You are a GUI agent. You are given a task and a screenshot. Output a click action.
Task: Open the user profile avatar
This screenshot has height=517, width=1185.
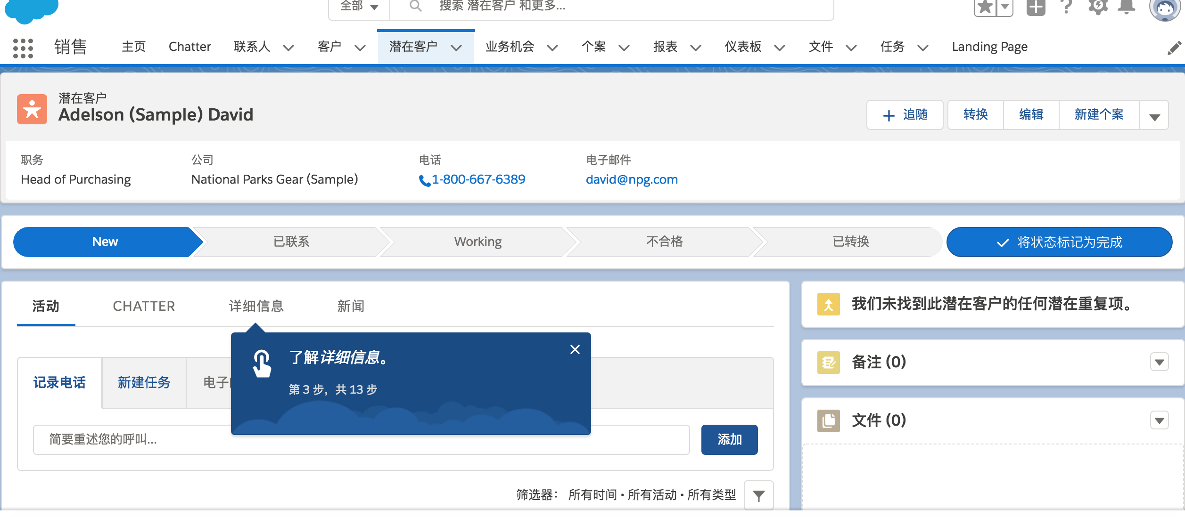(x=1165, y=9)
